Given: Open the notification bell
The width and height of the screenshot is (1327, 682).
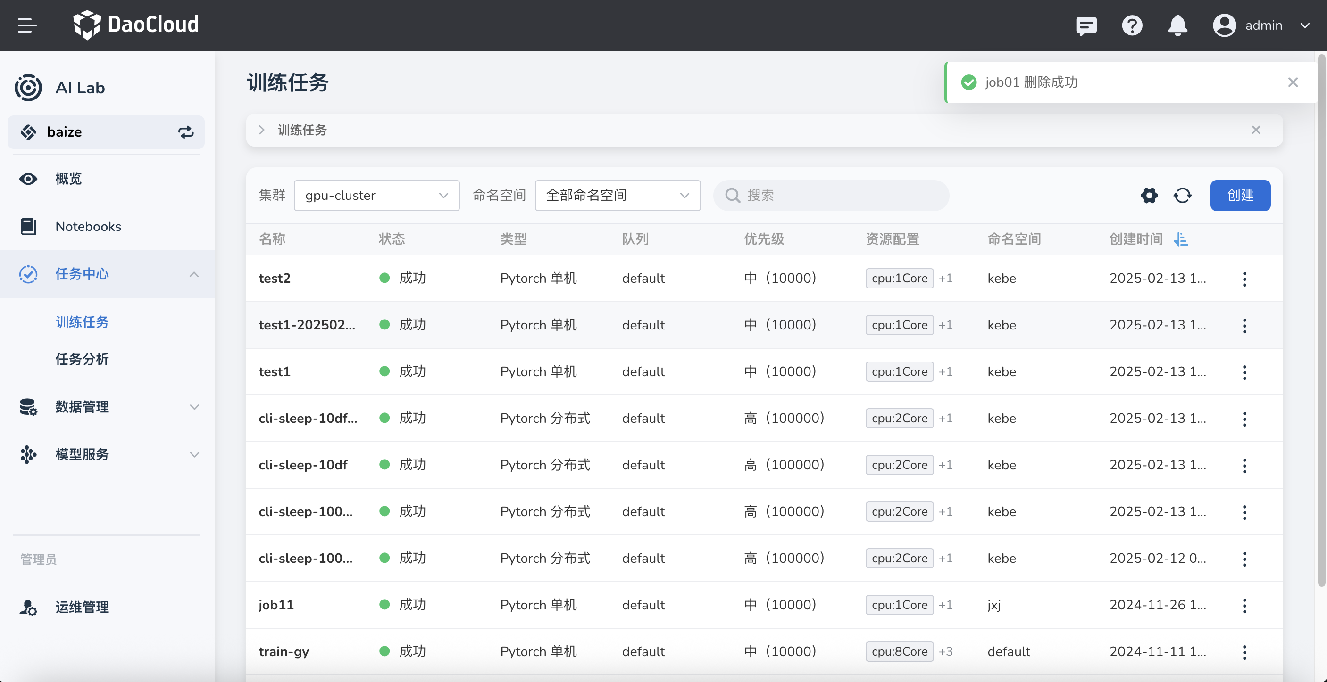Looking at the screenshot, I should tap(1177, 26).
